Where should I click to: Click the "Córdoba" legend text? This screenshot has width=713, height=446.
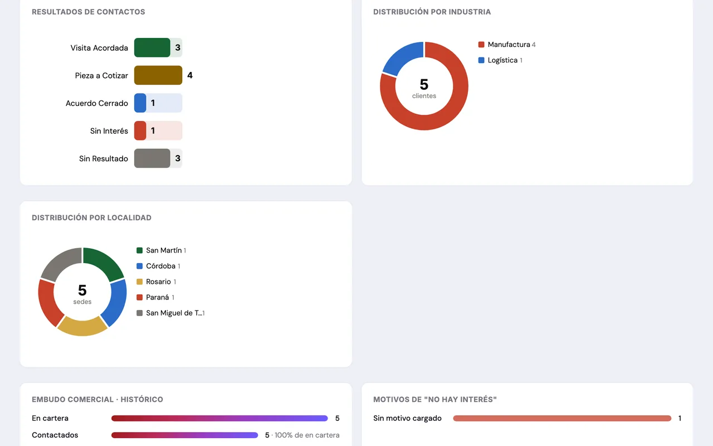pyautogui.click(x=160, y=266)
